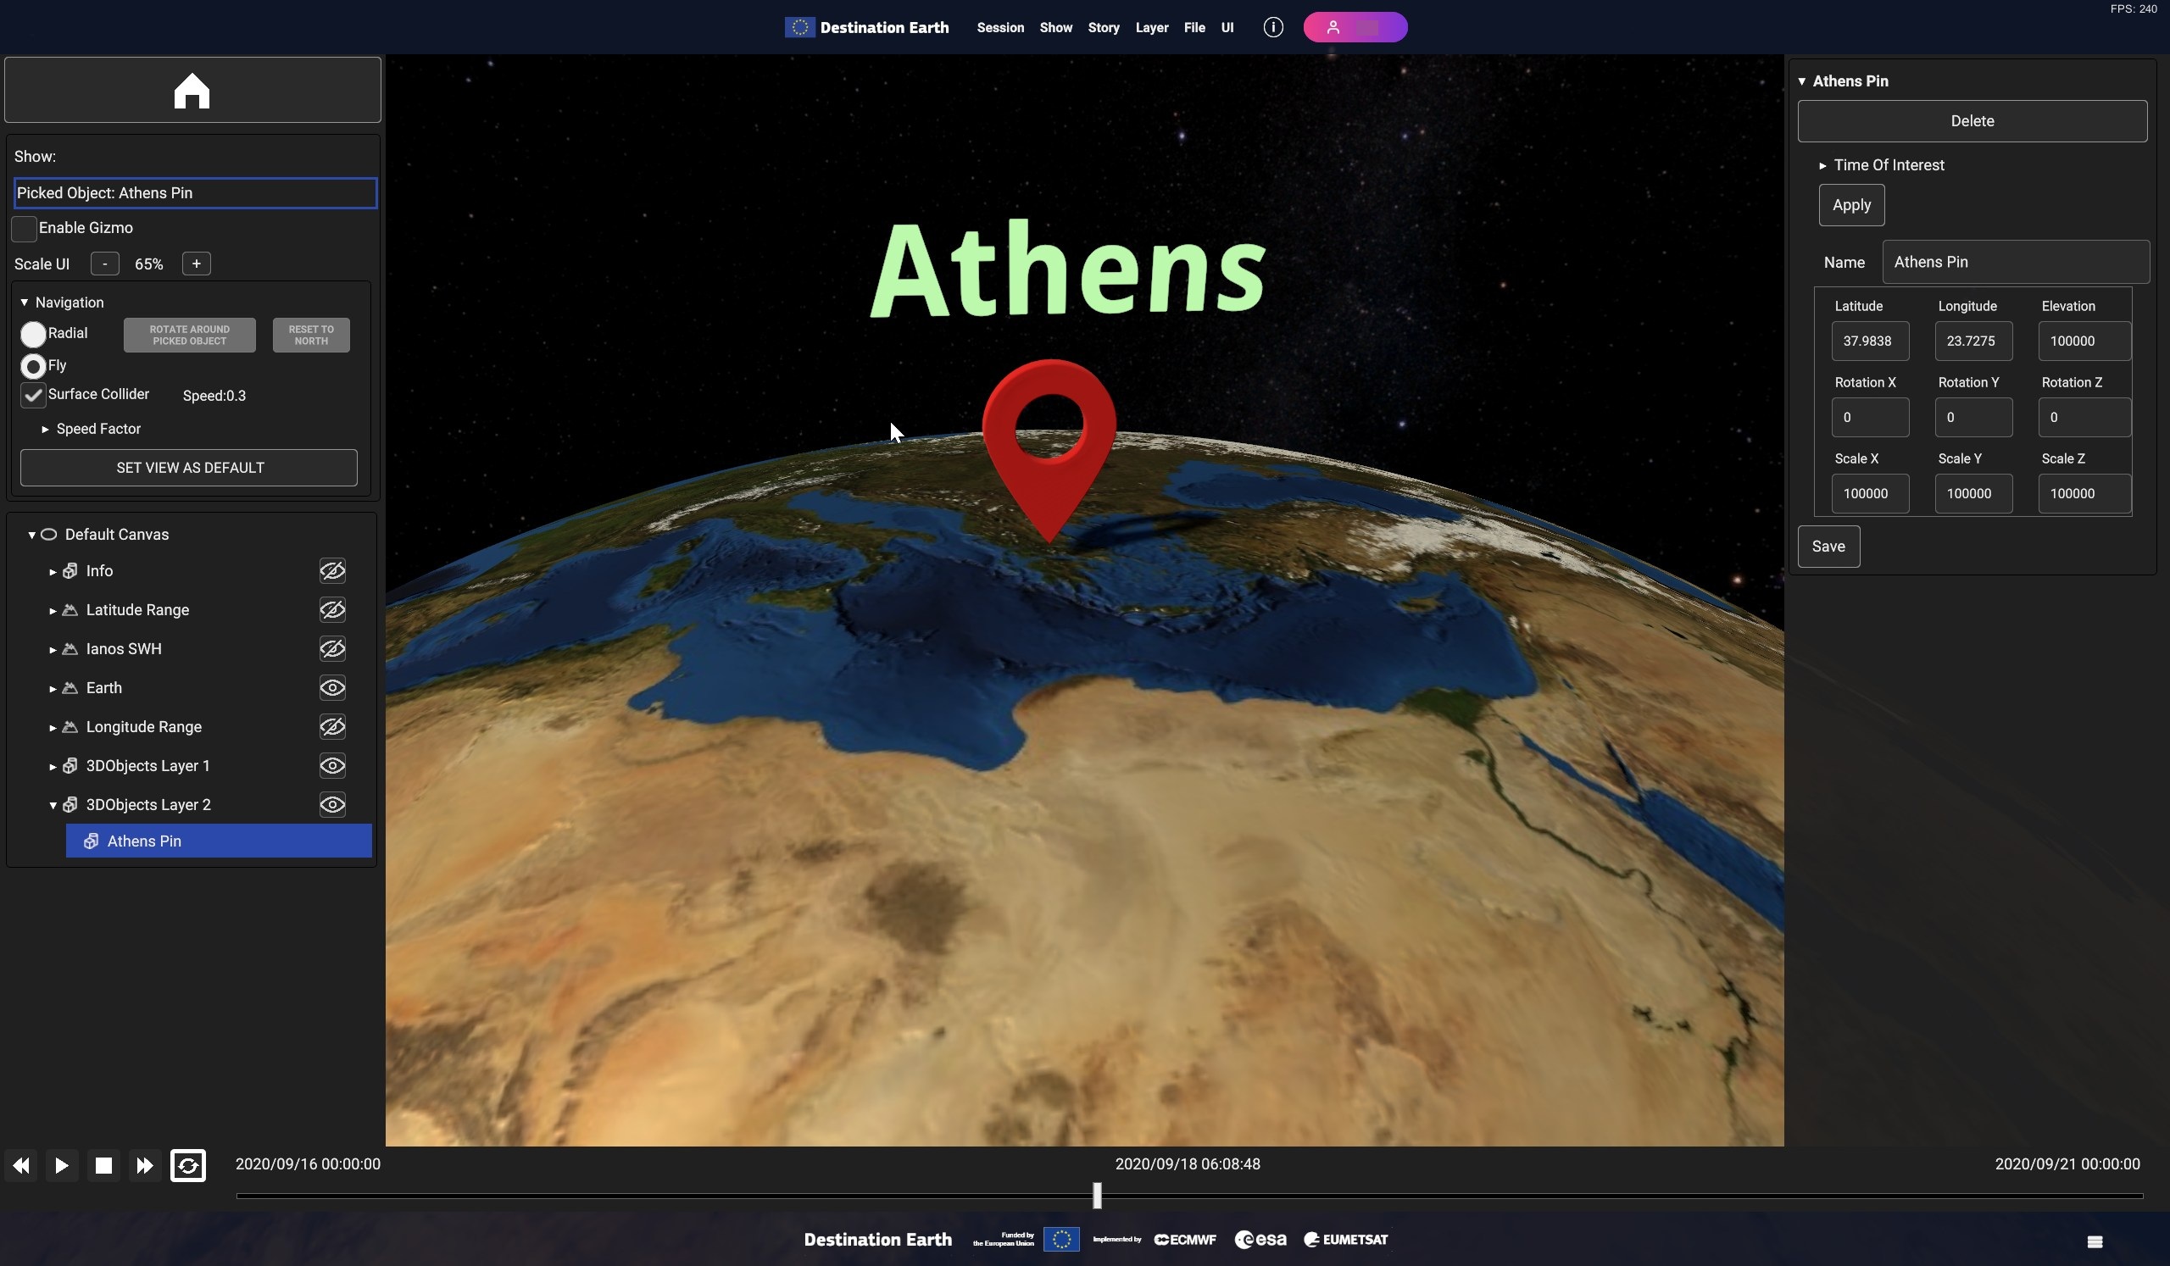The image size is (2170, 1266).
Task: Select the Radial navigation mode
Action: point(34,334)
